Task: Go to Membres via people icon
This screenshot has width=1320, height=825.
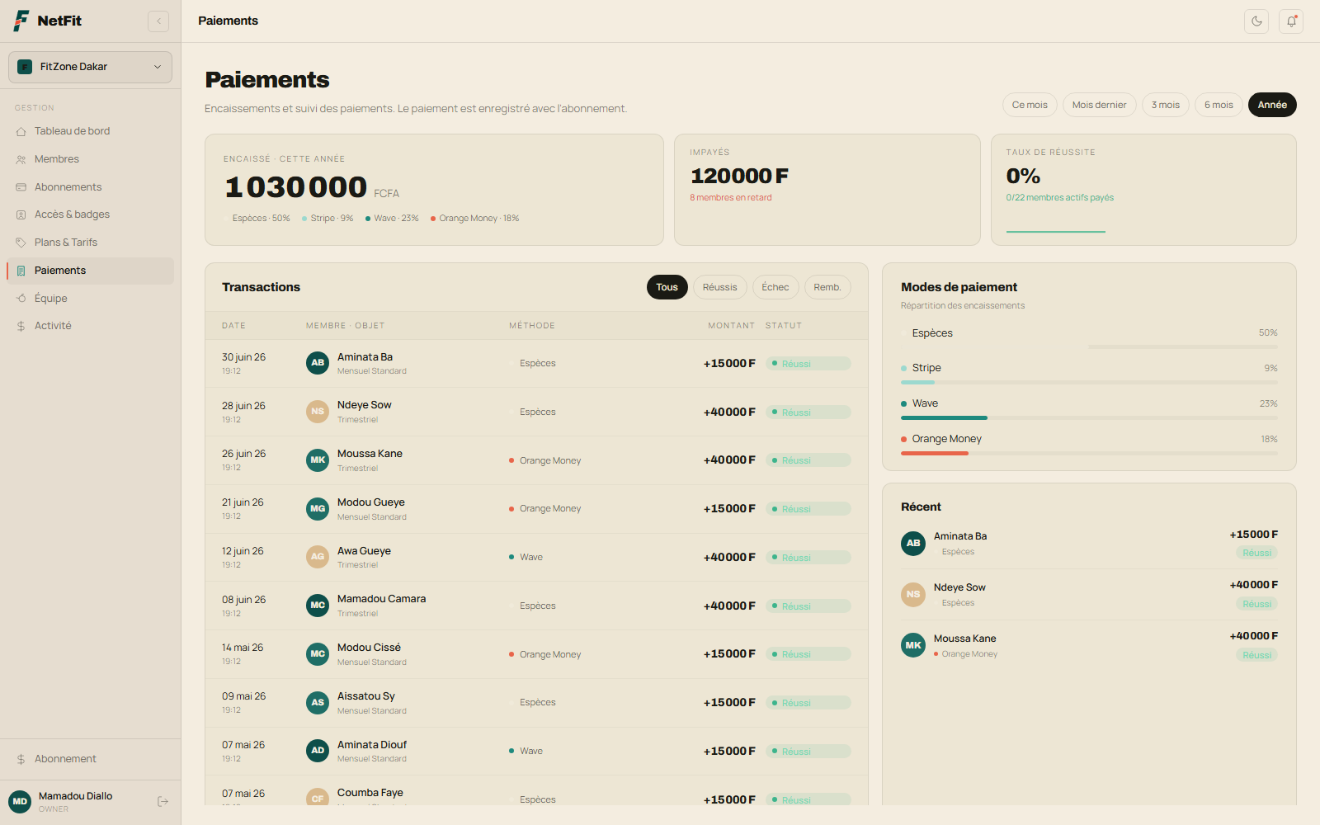Action: point(21,159)
